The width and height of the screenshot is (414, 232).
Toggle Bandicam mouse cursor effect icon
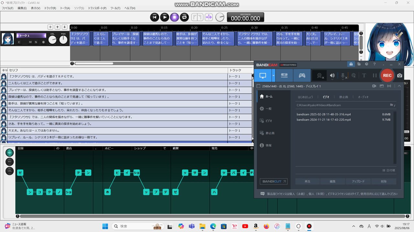pos(354,75)
